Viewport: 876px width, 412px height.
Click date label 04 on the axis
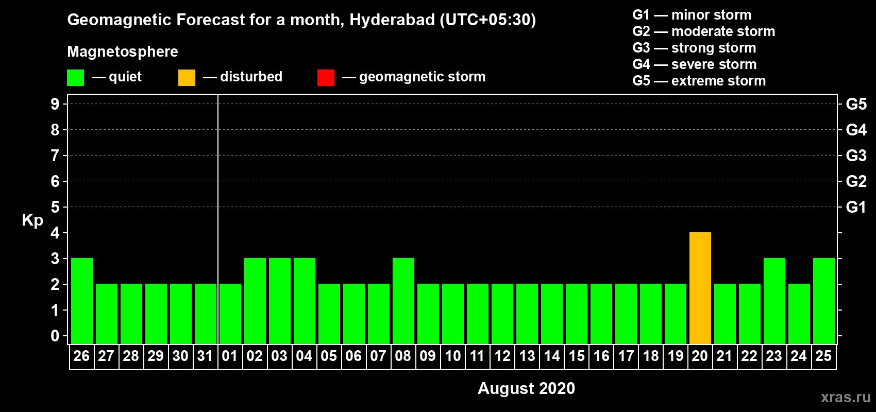[x=304, y=356]
